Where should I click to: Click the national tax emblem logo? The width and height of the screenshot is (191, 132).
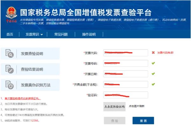pos(11,15)
